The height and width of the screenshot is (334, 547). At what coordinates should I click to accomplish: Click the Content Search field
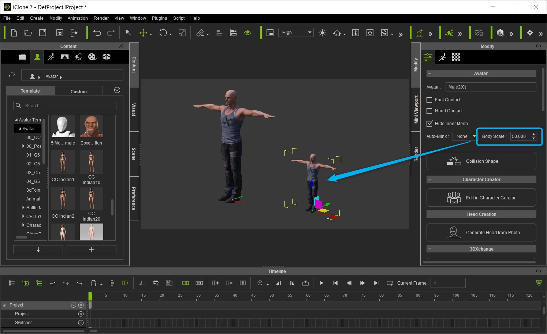[65, 106]
